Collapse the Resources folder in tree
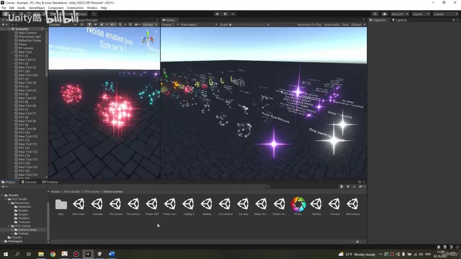The image size is (461, 259). click(x=9, y=203)
